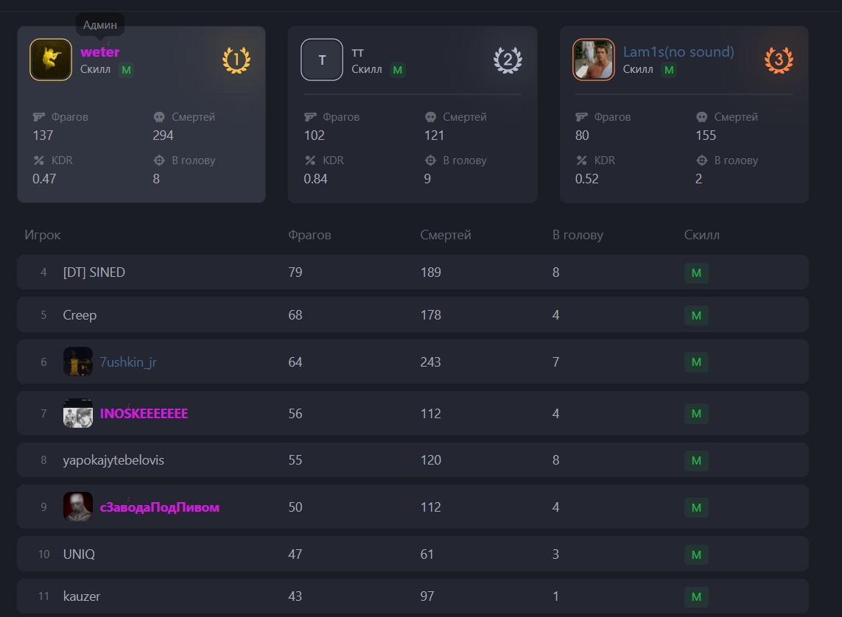This screenshot has width=842, height=617.
Task: Open Lam1s(no sound) profile link
Action: tap(678, 52)
